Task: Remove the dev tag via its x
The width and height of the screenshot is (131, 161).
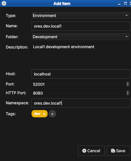Action: [x=44, y=114]
